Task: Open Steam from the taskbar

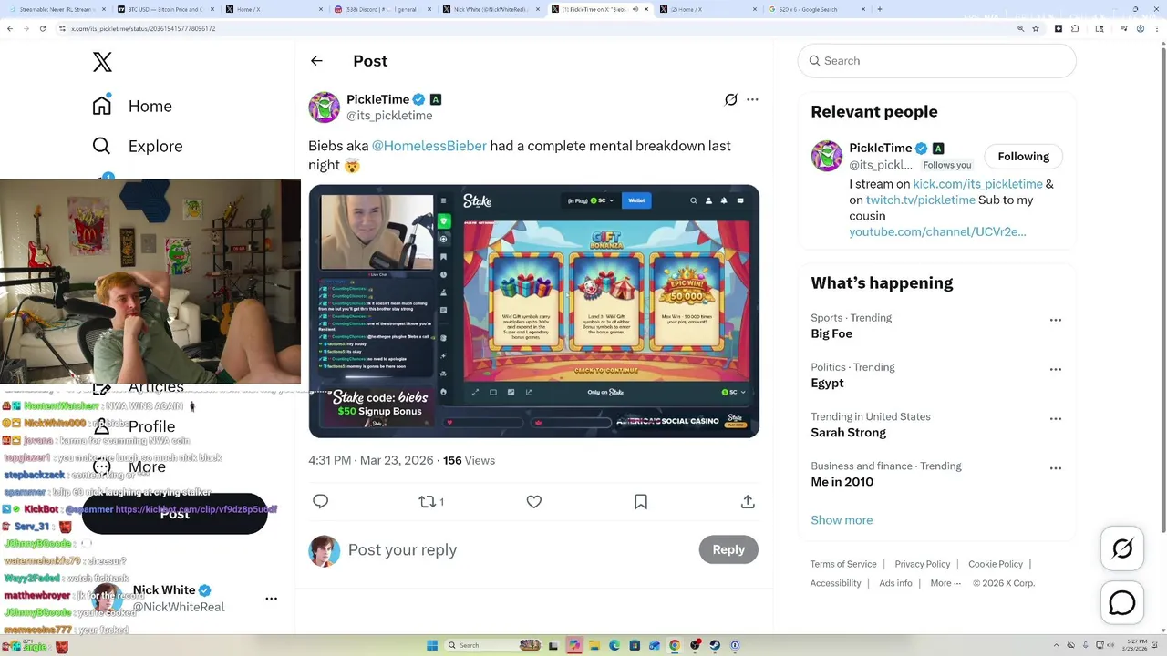Action: tap(715, 645)
